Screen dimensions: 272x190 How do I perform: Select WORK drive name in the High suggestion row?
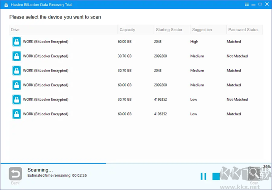pos(46,42)
